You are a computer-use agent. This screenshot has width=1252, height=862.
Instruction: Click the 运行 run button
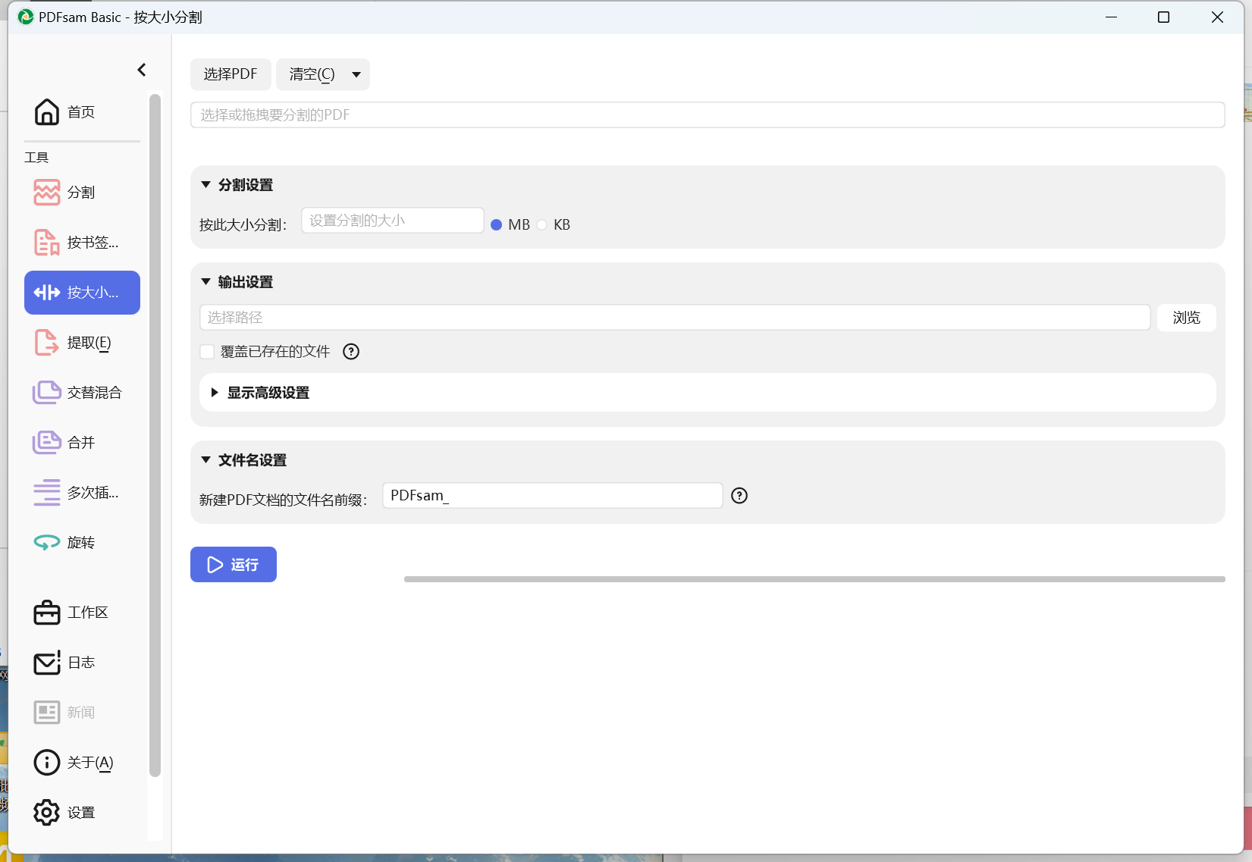pyautogui.click(x=234, y=565)
